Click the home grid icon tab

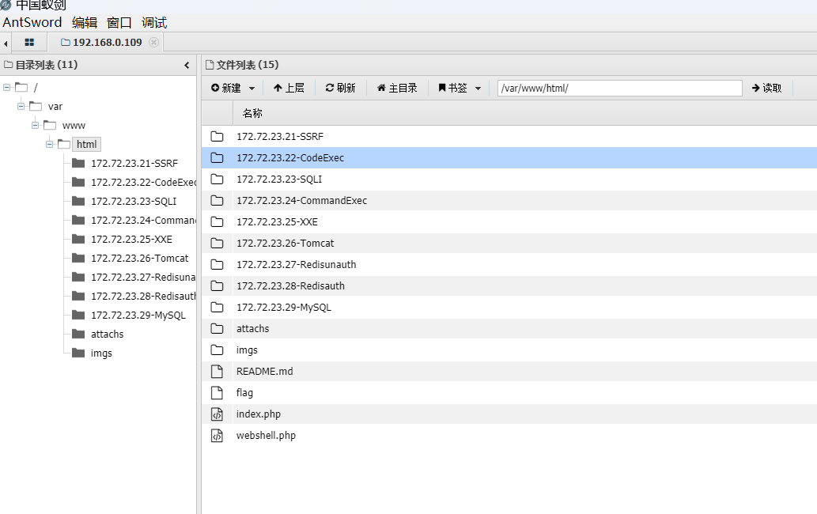pyautogui.click(x=29, y=42)
